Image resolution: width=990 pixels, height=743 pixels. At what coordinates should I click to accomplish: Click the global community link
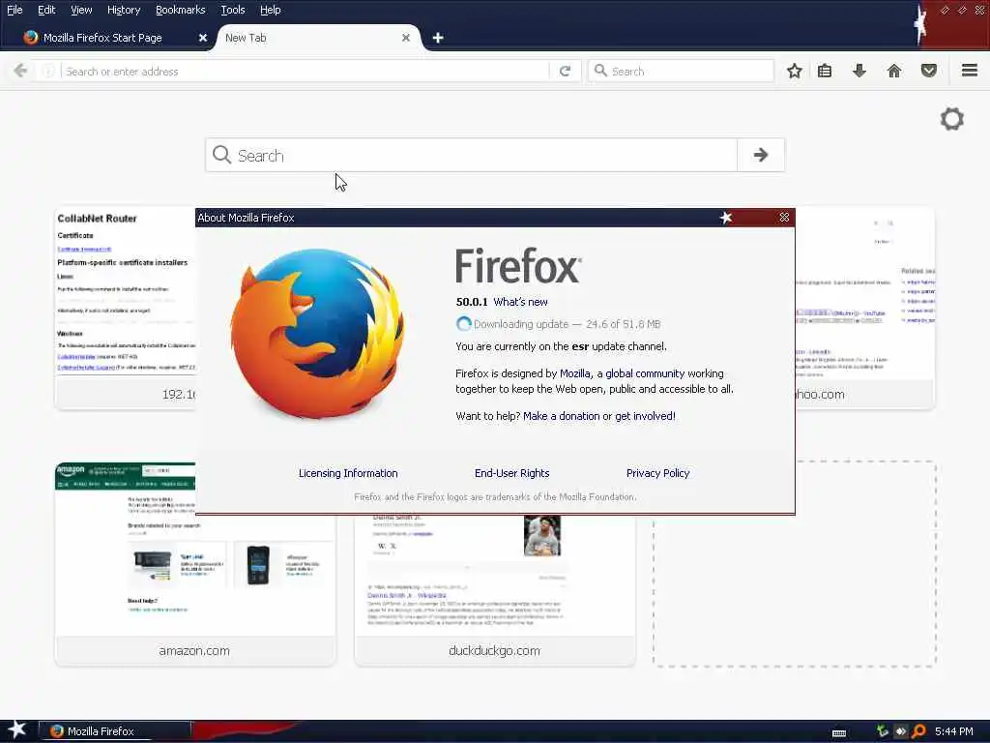pyautogui.click(x=645, y=373)
